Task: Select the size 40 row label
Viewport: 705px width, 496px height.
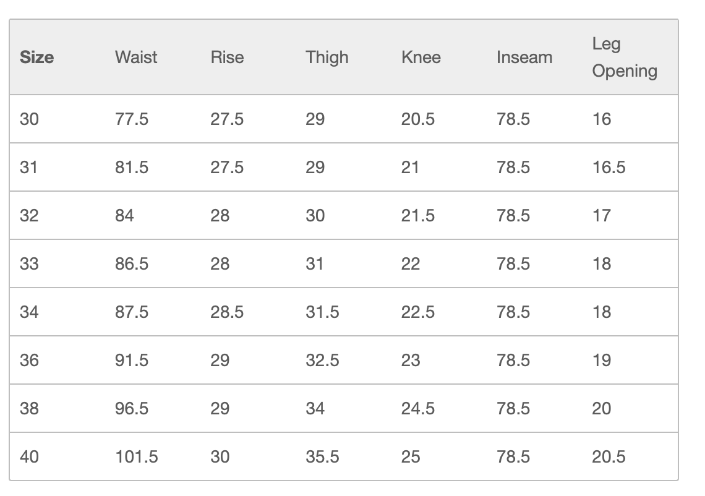Action: pyautogui.click(x=29, y=456)
